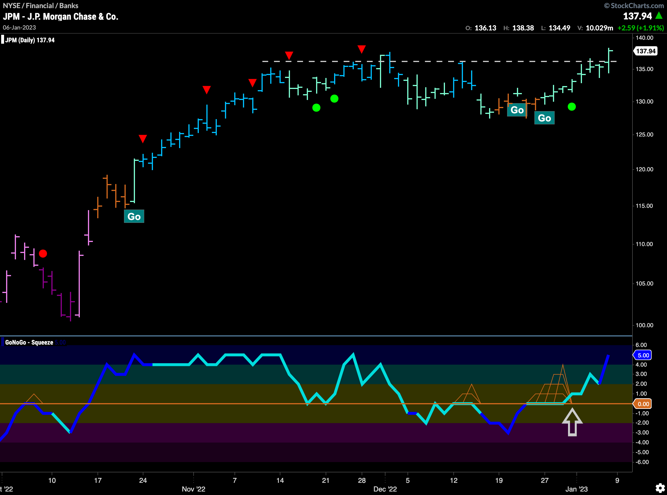Click the 120.00 price axis label
The height and width of the screenshot is (495, 667).
tap(644, 169)
